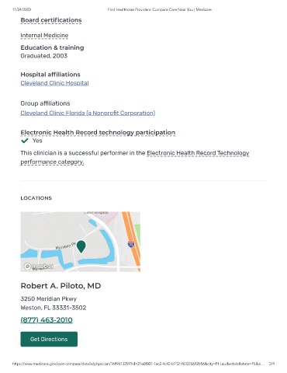
Task: Click the green map location pin
Action: [81, 246]
